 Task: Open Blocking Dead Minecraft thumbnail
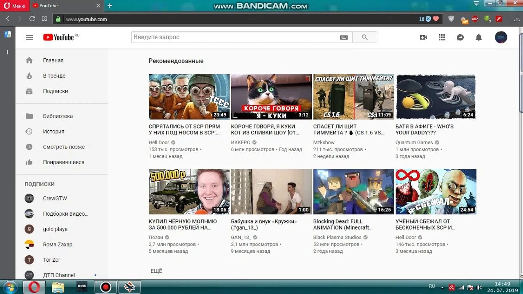(x=353, y=192)
